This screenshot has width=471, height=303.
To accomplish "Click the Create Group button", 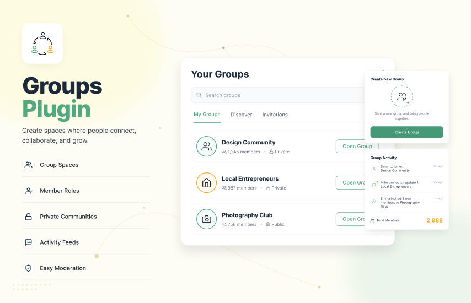I will pyautogui.click(x=406, y=132).
